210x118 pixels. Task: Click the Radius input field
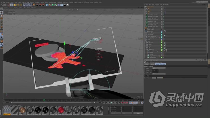coord(155,70)
